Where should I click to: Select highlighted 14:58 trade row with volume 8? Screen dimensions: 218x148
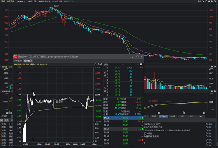pyautogui.click(x=124, y=118)
